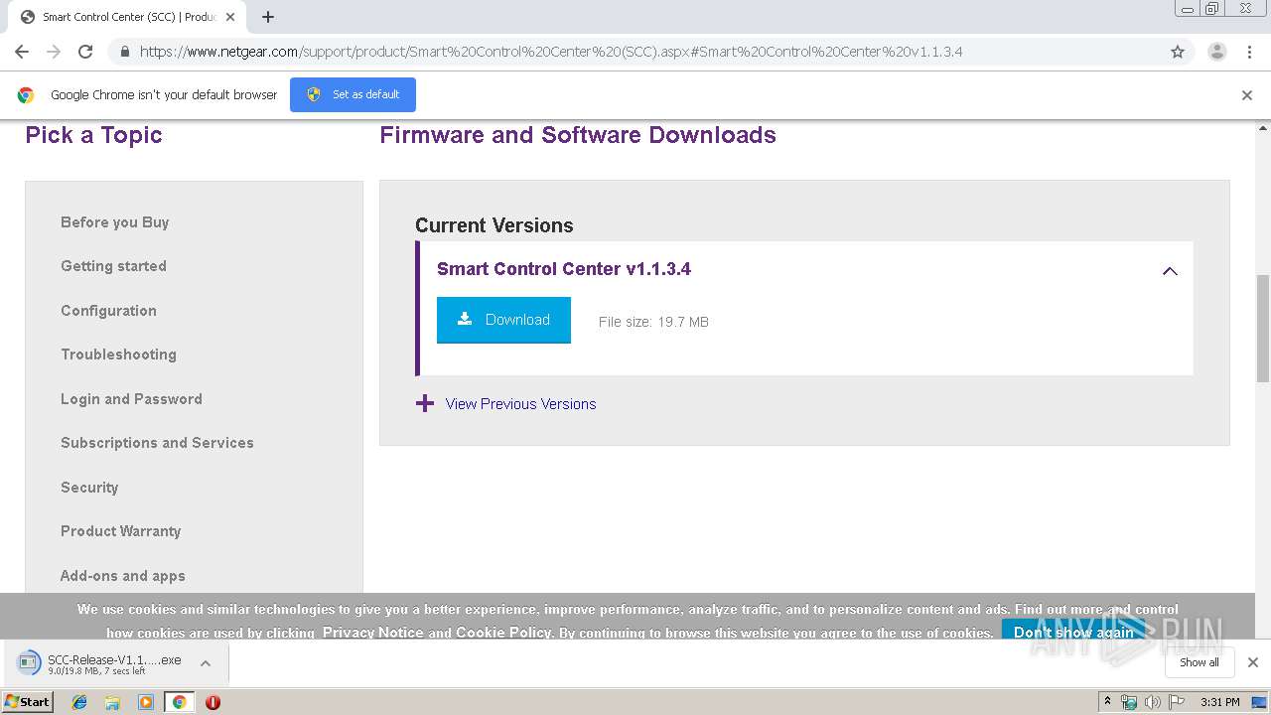Open the Product Warranty topic
1271x715 pixels.
click(x=121, y=531)
